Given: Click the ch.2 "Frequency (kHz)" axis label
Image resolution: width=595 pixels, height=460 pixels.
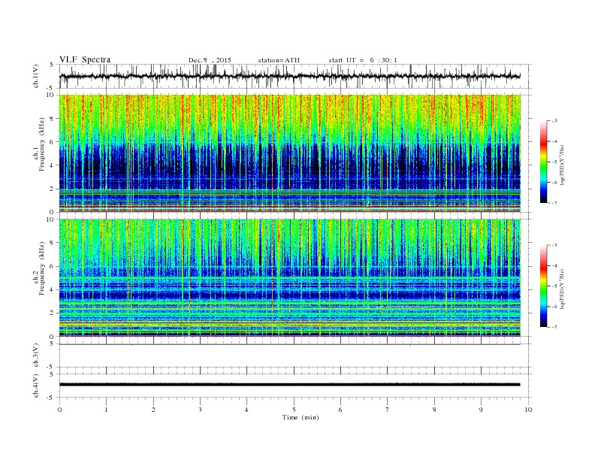Looking at the screenshot, I should tap(42, 268).
